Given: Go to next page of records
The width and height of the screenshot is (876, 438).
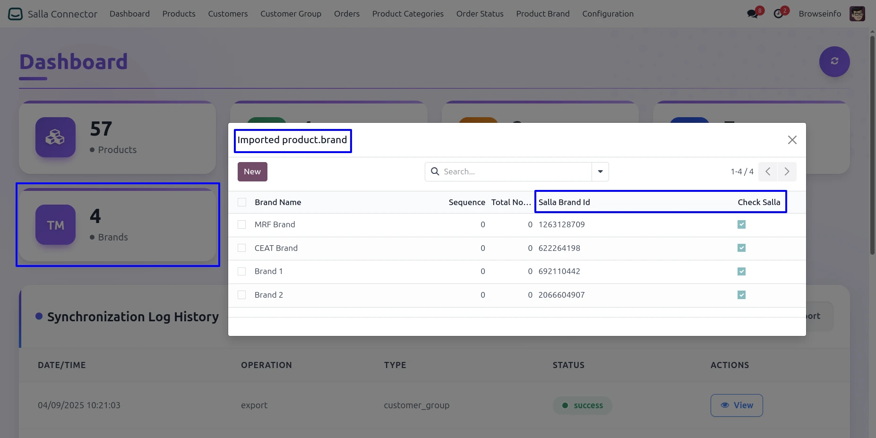Looking at the screenshot, I should tap(787, 172).
